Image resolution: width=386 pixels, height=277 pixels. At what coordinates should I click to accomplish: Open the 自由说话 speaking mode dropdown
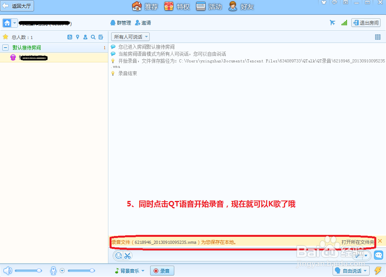[x=351, y=270]
